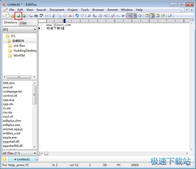This screenshot has width=196, height=169.
Task: Run spell check with ABC icon
Action: pos(41,16)
